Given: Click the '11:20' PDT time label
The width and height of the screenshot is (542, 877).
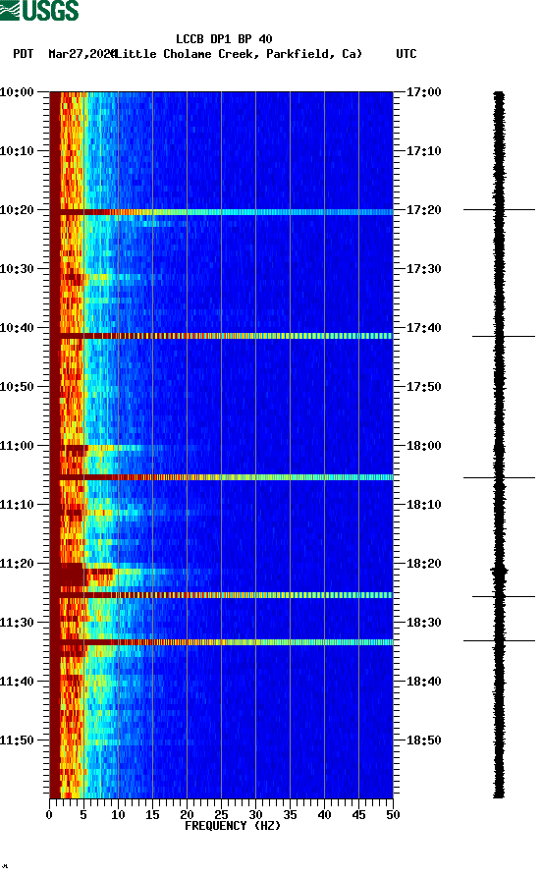Looking at the screenshot, I should tap(17, 564).
